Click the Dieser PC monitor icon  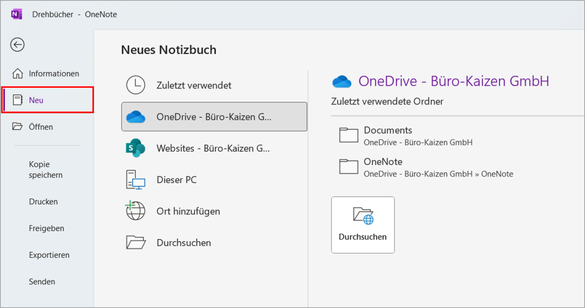pos(136,180)
